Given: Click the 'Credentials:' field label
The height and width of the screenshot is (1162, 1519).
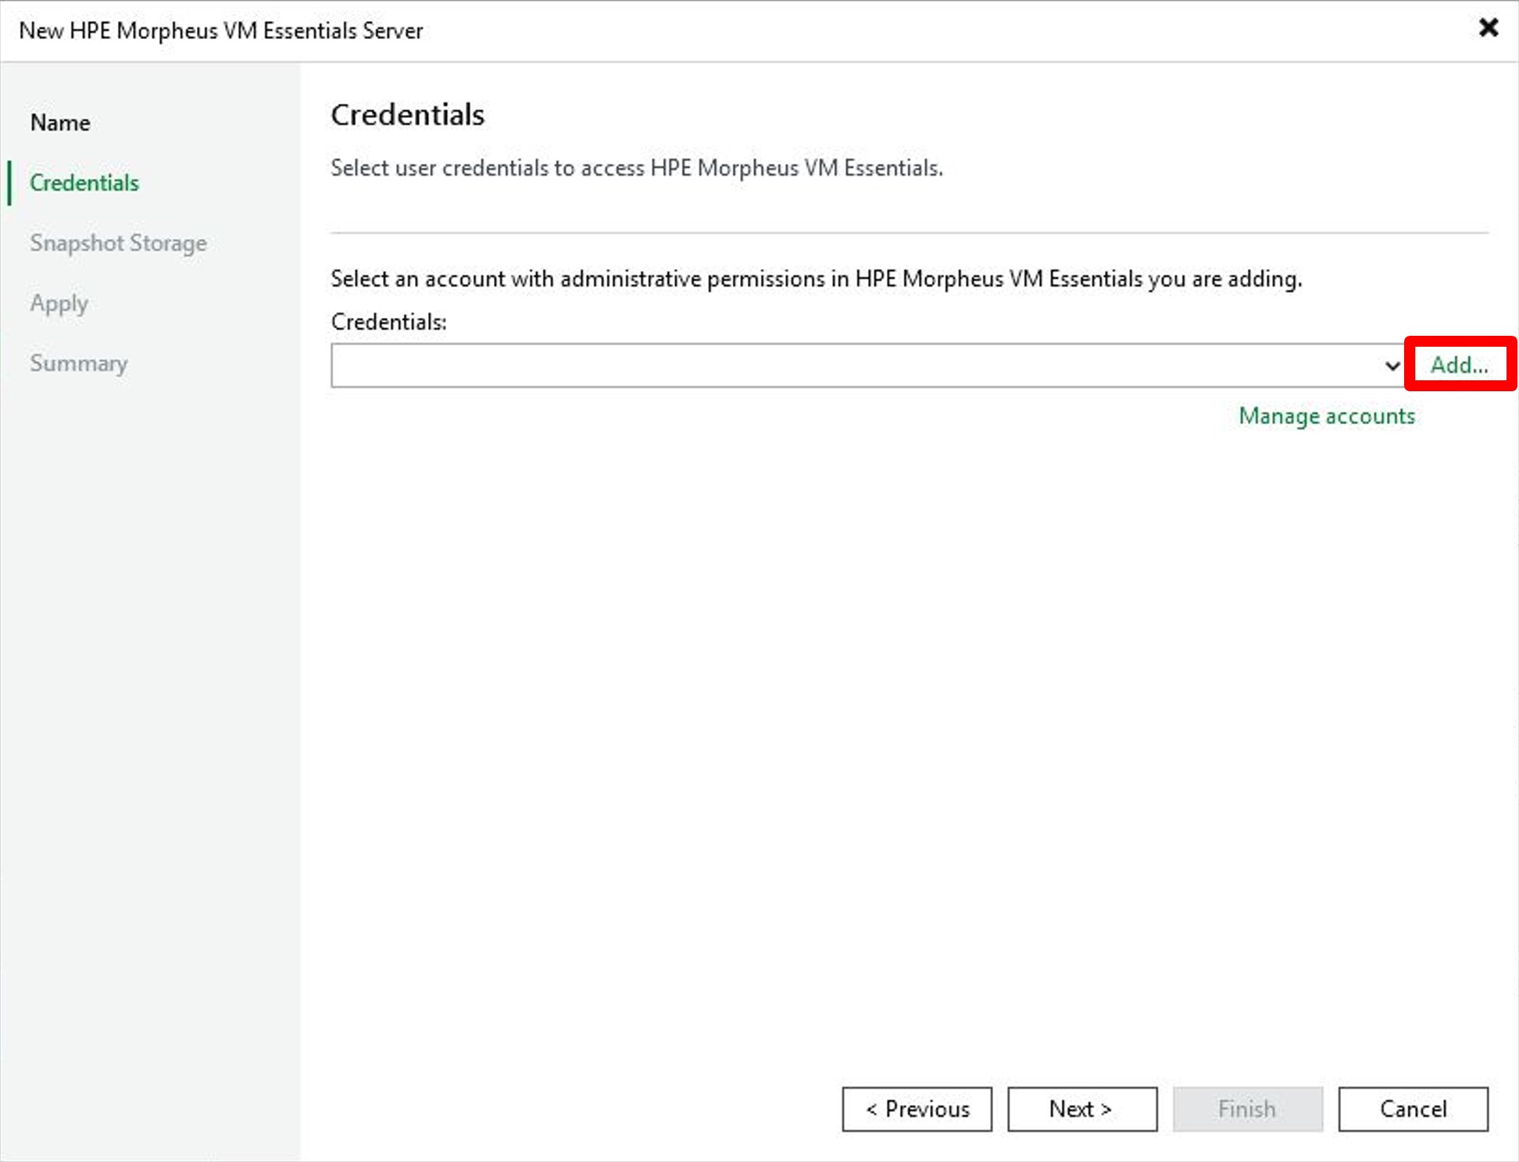Looking at the screenshot, I should coord(389,322).
